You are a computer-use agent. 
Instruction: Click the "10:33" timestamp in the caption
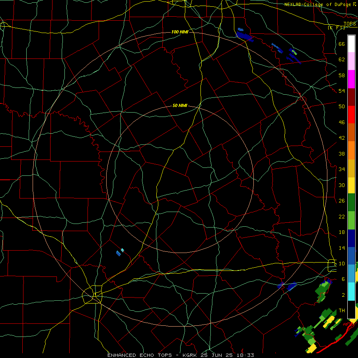pyautogui.click(x=245, y=355)
